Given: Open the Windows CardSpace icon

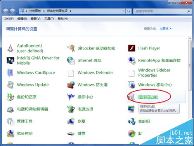Looking at the screenshot, I should pyautogui.click(x=10, y=72).
